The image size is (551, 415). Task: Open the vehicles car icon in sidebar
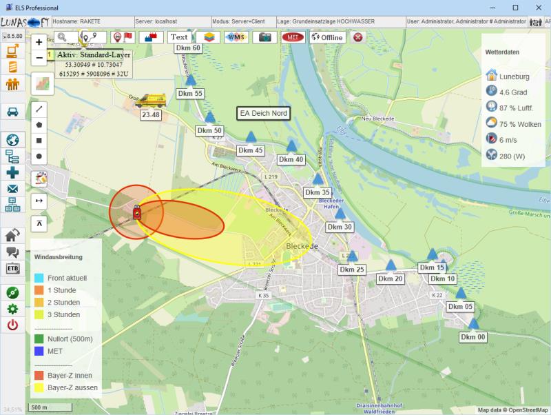coord(12,112)
